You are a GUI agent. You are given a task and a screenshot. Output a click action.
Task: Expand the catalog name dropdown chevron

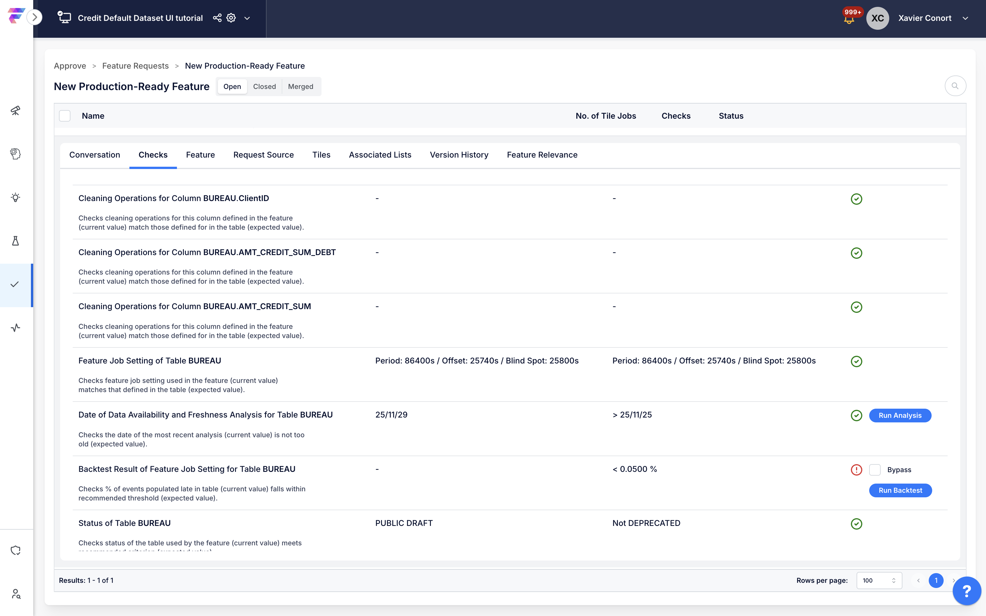[247, 18]
